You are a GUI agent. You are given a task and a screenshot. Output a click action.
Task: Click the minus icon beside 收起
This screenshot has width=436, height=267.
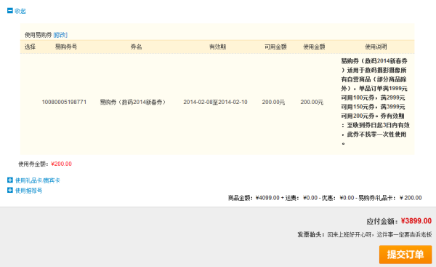pos(10,11)
